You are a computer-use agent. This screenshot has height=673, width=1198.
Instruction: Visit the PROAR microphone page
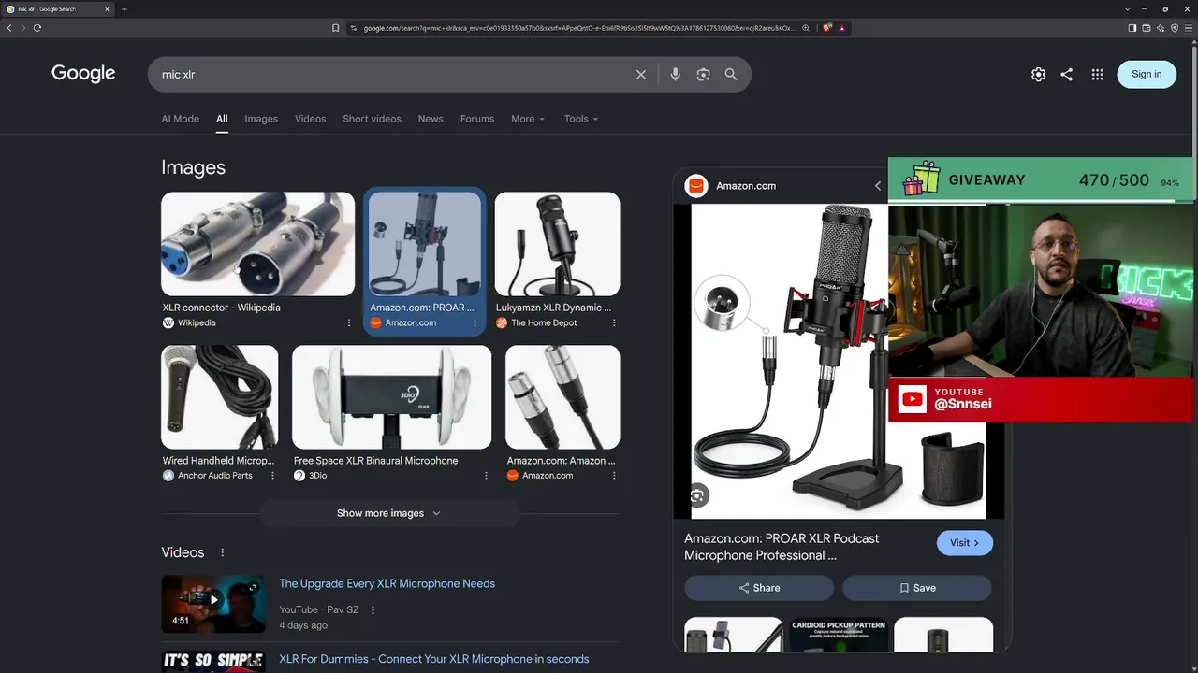tap(965, 543)
